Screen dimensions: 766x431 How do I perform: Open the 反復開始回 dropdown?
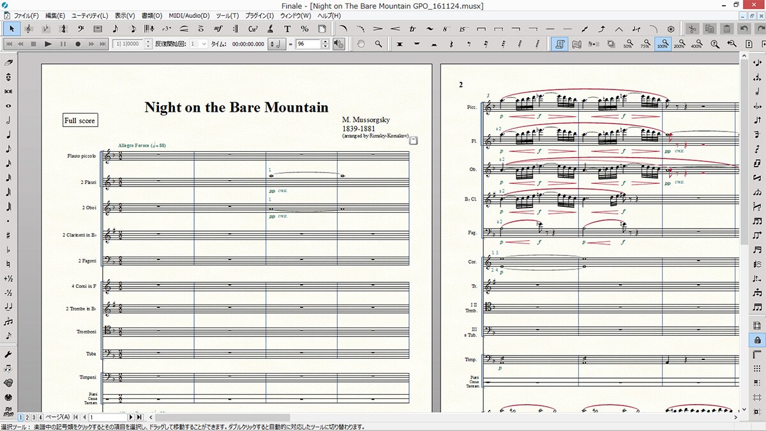coord(199,44)
